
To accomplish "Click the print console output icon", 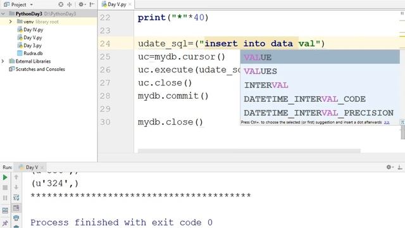I will 16,218.
